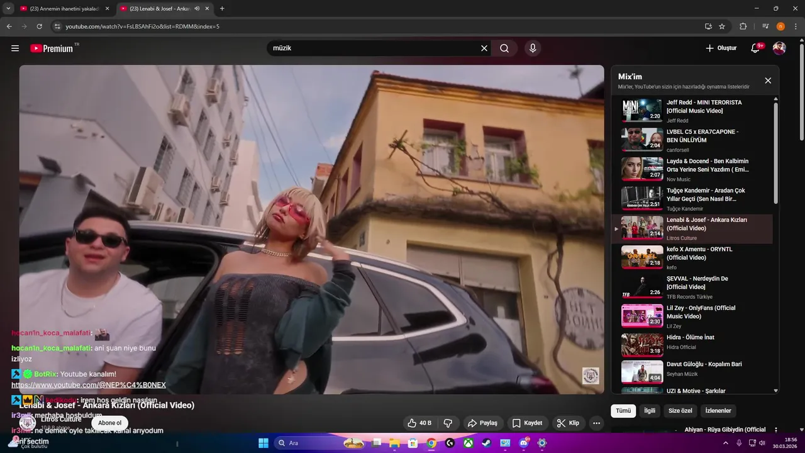Bookmark this page with star icon

point(722,26)
